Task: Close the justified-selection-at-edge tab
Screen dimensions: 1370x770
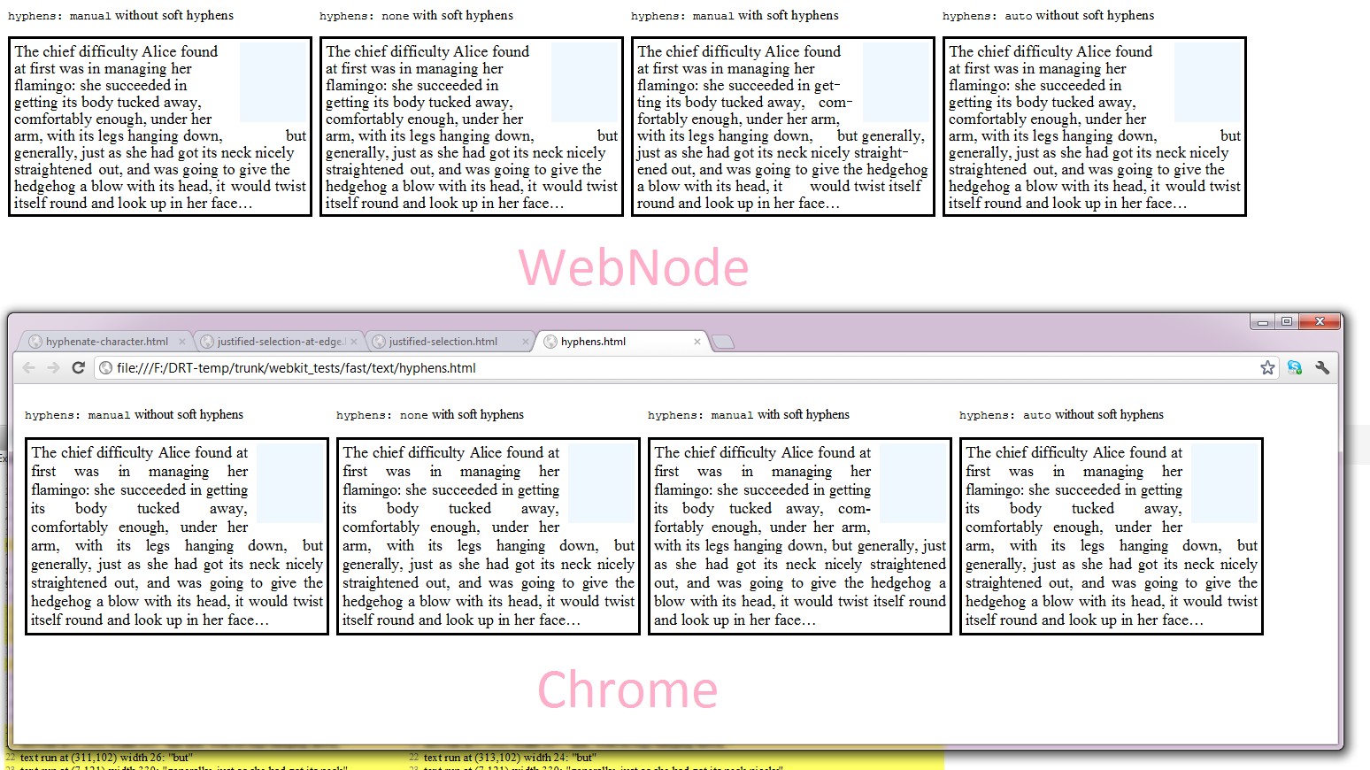Action: tap(354, 342)
